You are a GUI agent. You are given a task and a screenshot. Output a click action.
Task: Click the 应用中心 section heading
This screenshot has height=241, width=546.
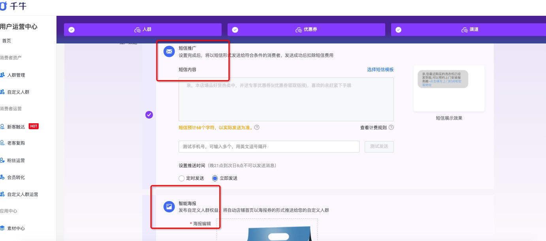coord(9,211)
